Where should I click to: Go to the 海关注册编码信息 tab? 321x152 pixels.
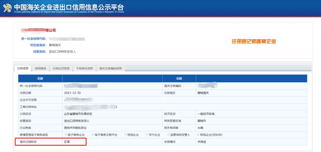pyautogui.click(x=110, y=68)
